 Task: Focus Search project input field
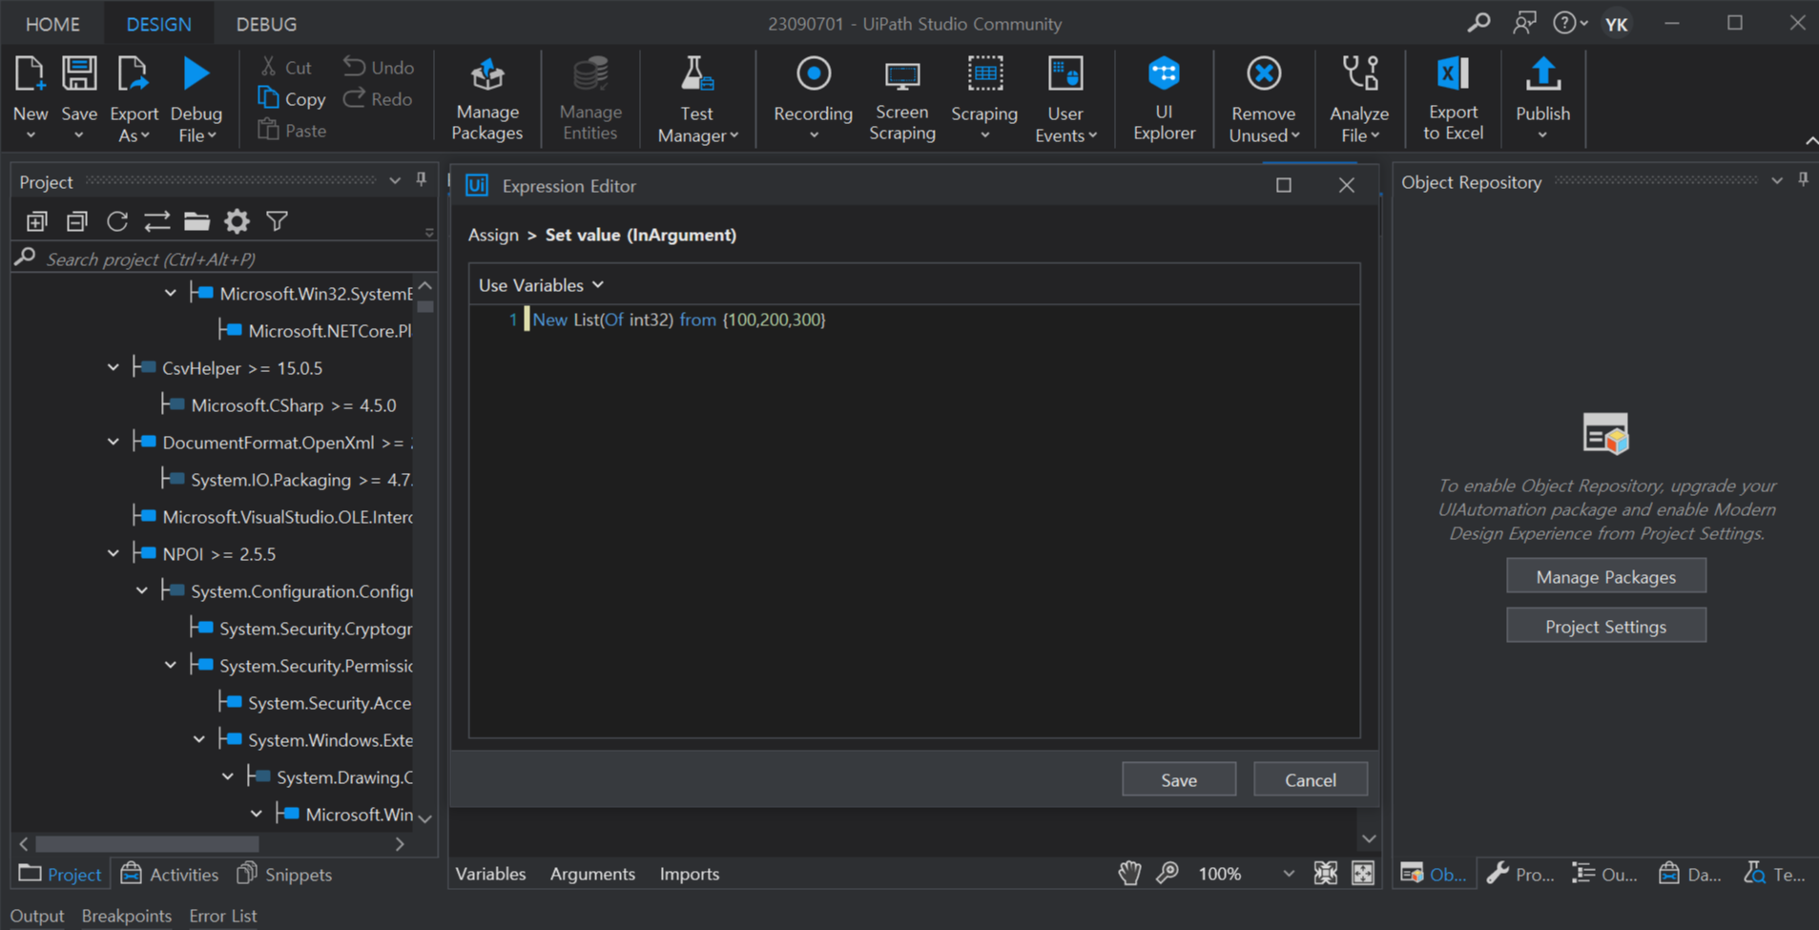click(x=224, y=258)
